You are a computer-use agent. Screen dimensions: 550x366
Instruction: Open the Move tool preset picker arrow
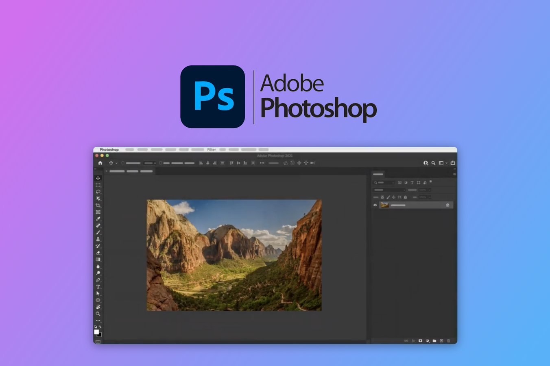[x=116, y=163]
